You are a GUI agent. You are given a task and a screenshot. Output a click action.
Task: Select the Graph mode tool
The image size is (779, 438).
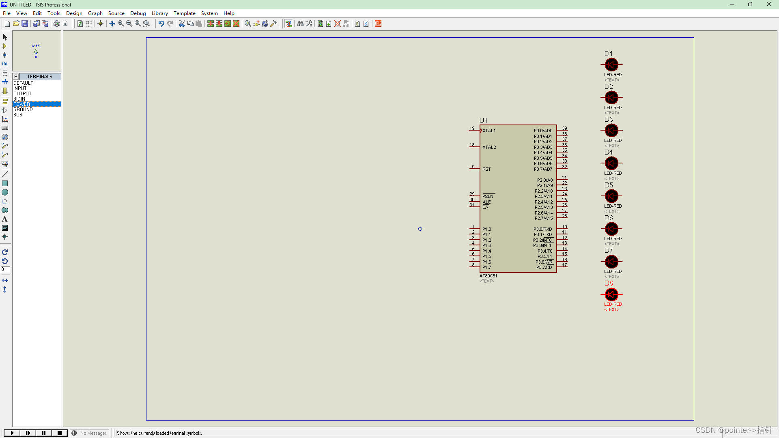(x=5, y=119)
